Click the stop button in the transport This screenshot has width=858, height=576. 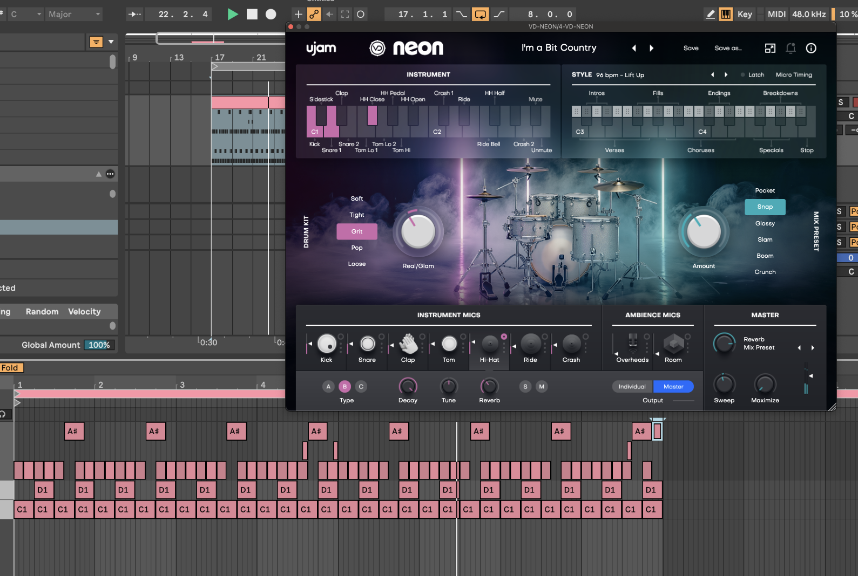[252, 15]
